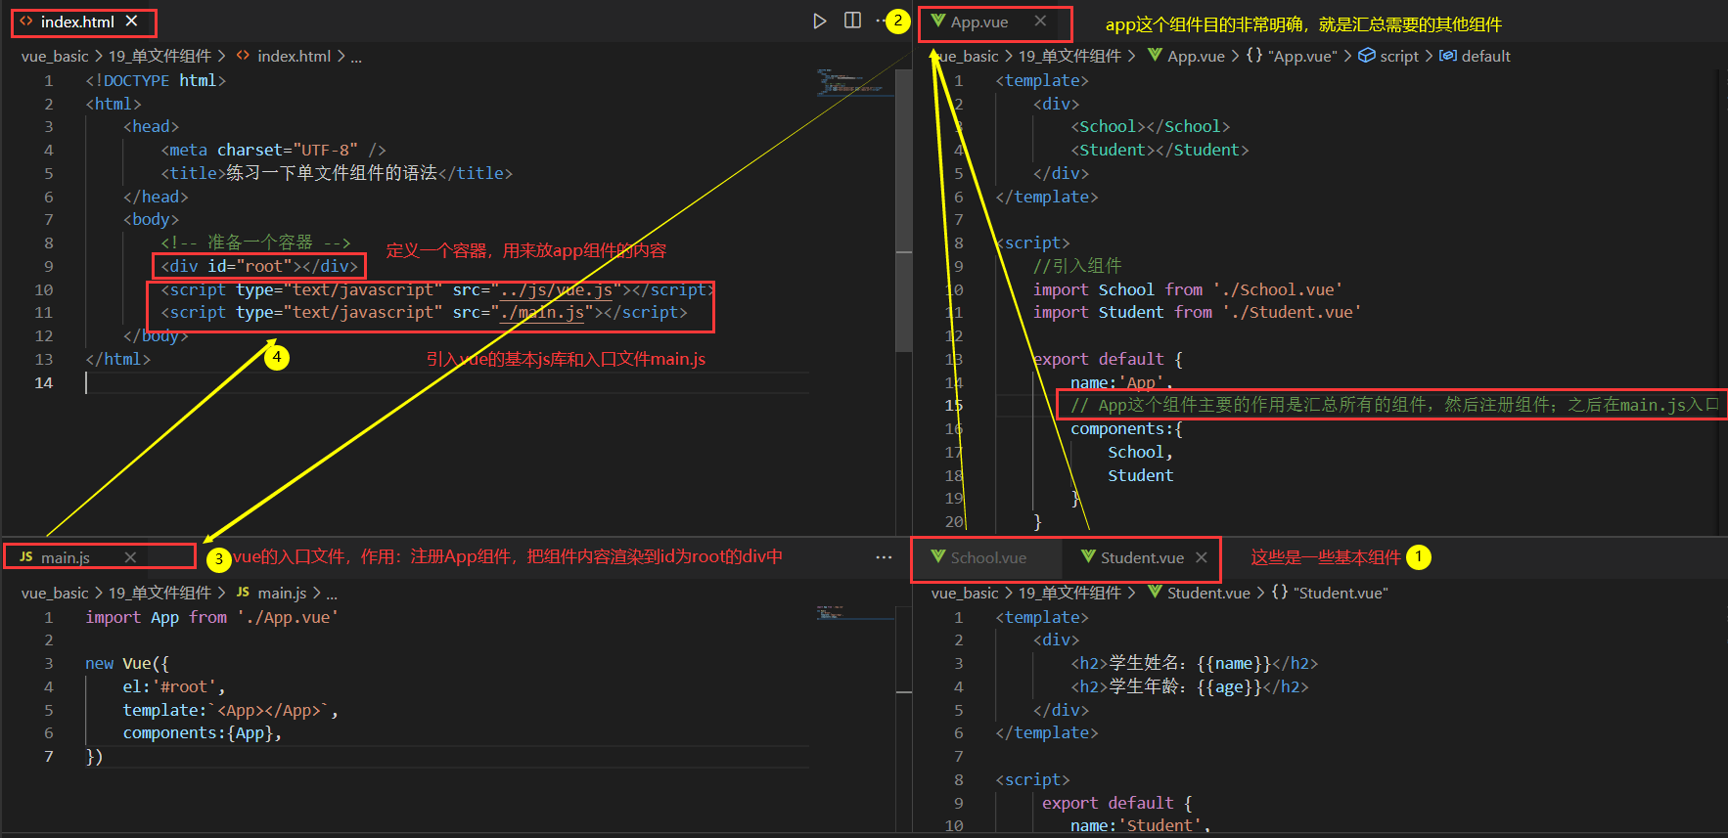Switch to the main.js tab
This screenshot has height=838, width=1728.
click(66, 557)
